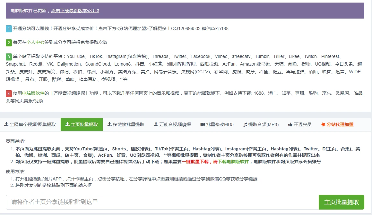Click the blue number 1 badge
Viewport: 372px width, 215px height.
9,29
